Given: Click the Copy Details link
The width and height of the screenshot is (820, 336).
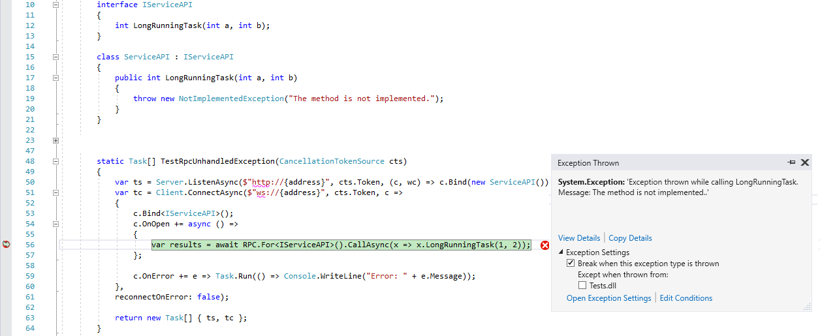Looking at the screenshot, I should tap(630, 238).
